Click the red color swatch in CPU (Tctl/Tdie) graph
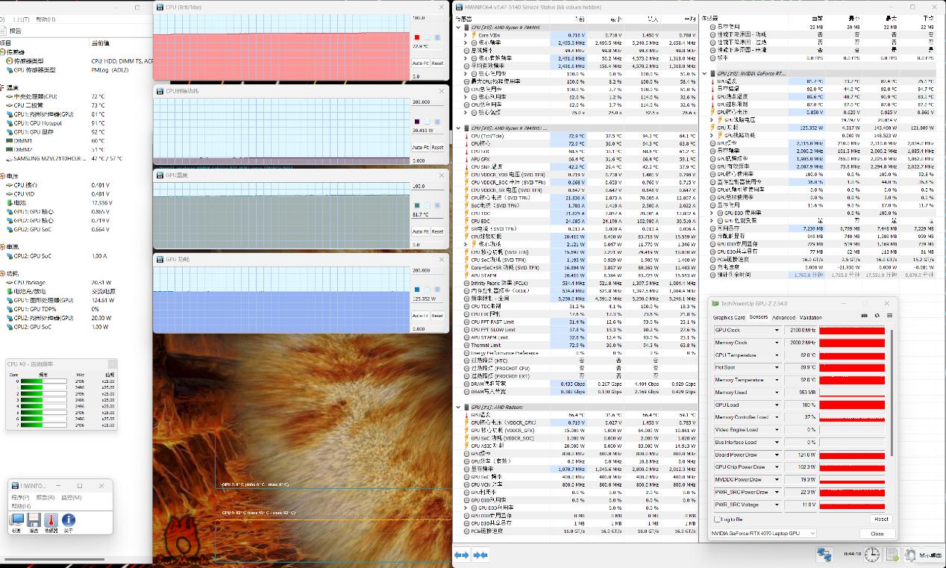The image size is (946, 568). point(417,37)
